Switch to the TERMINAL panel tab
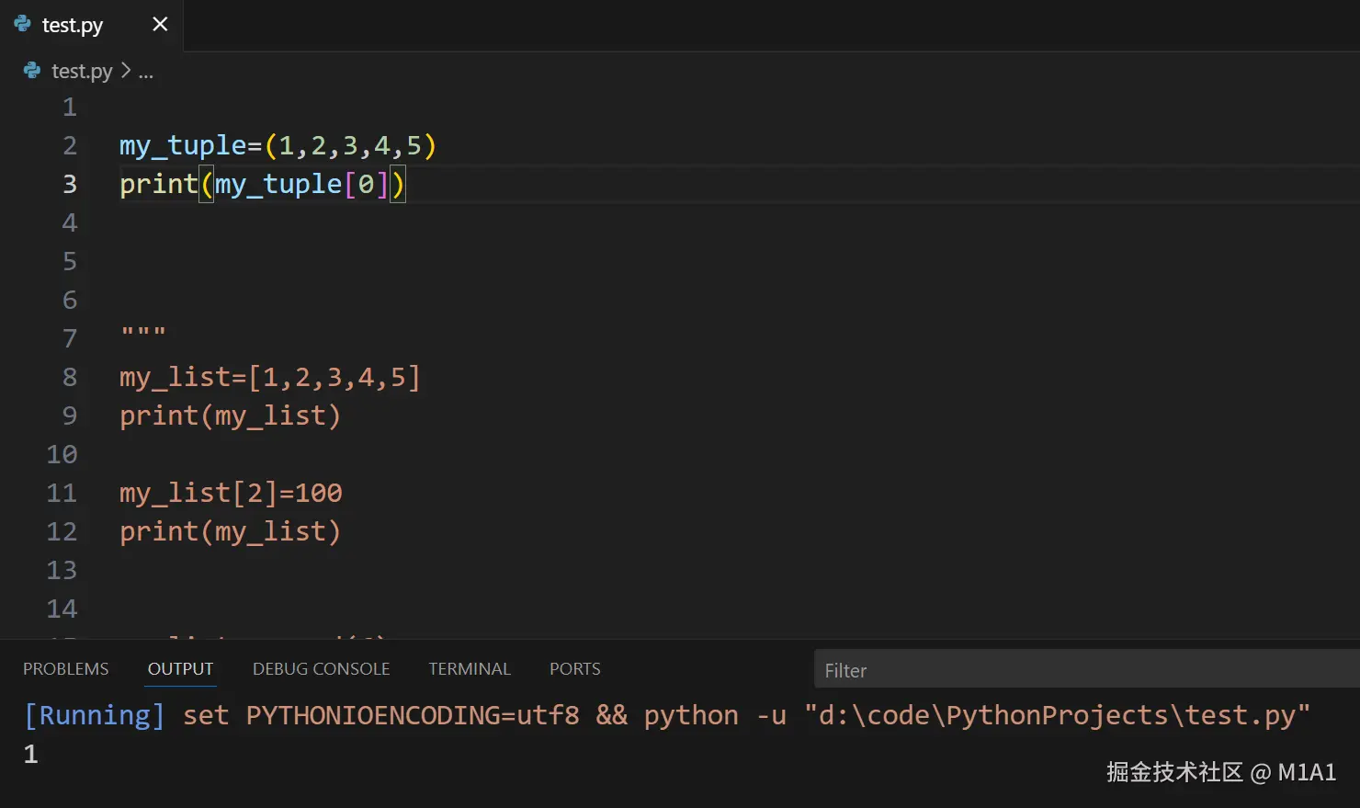The image size is (1360, 808). click(x=469, y=669)
